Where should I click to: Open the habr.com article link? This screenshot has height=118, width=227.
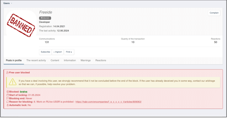click(108, 102)
